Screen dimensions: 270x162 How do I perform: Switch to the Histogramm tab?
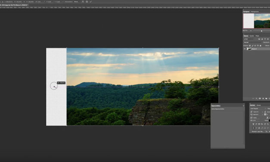pyautogui.click(x=254, y=12)
